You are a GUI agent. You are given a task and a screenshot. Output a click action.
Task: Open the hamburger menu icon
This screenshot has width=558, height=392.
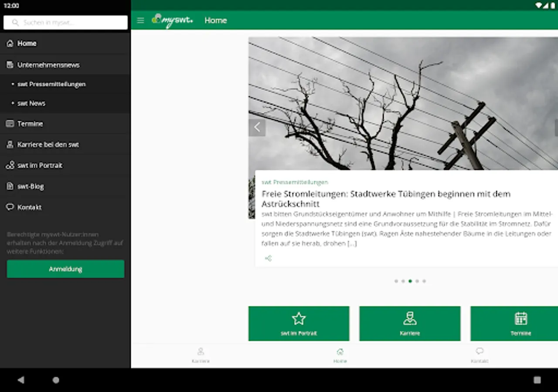pos(140,20)
